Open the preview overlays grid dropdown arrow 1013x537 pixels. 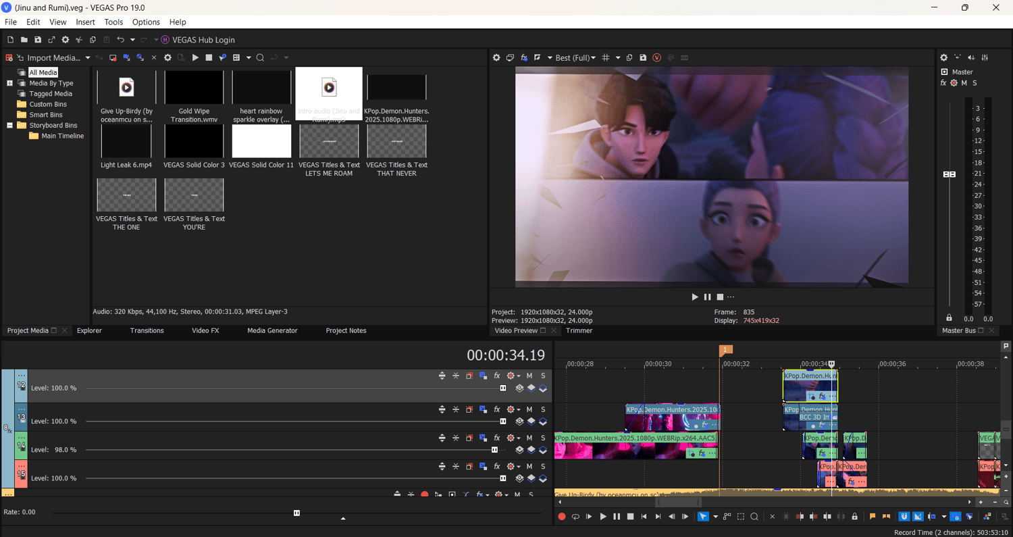click(x=618, y=57)
